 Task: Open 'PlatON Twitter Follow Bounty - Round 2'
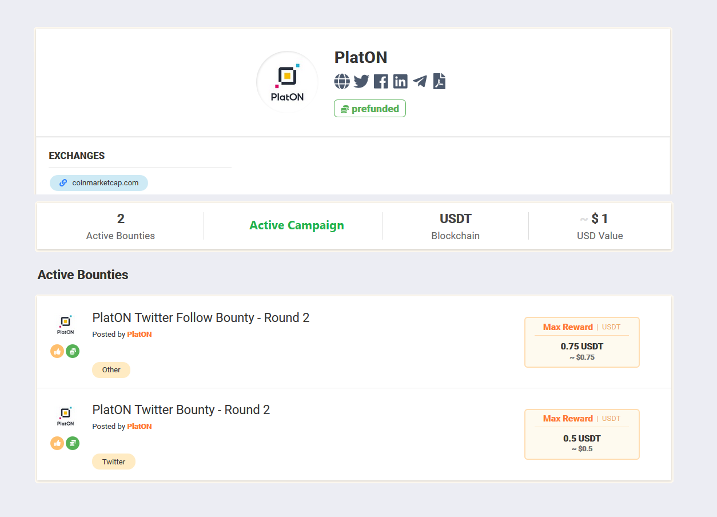click(201, 318)
